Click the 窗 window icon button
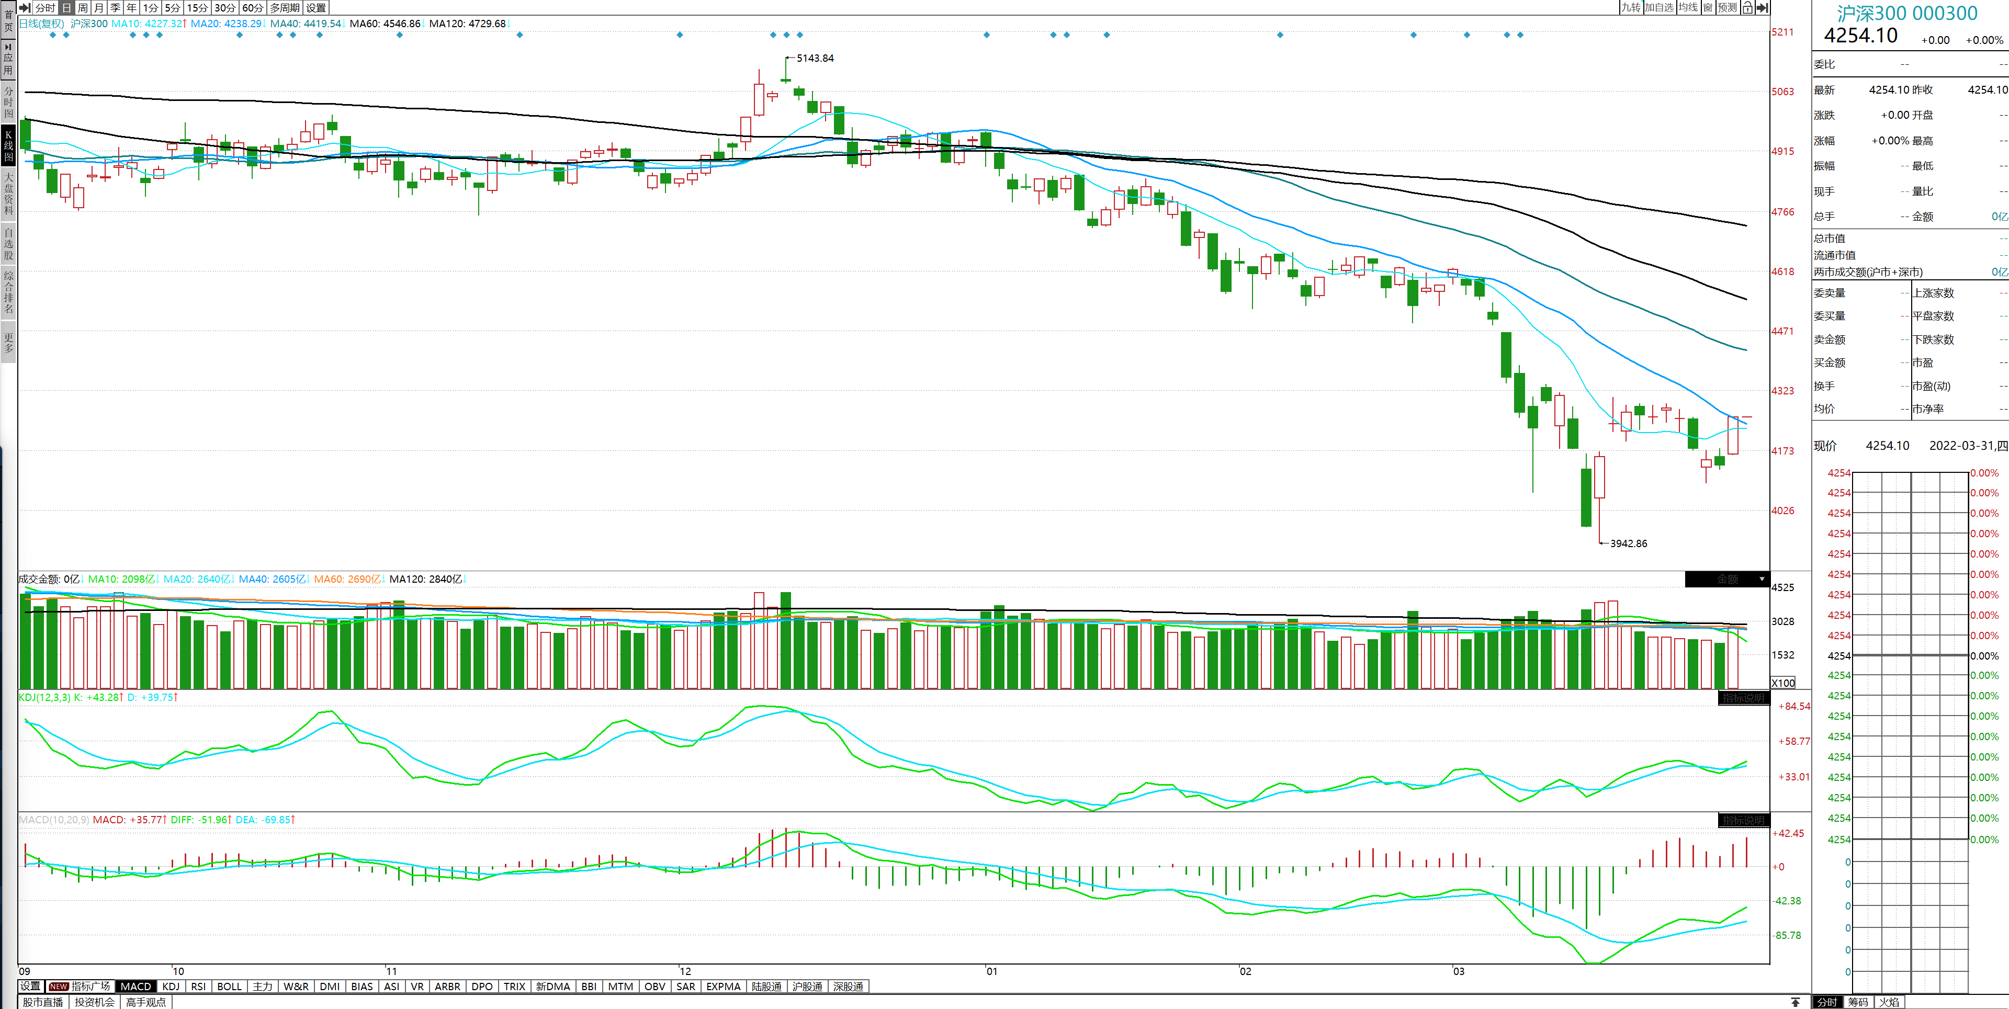 1708,8
